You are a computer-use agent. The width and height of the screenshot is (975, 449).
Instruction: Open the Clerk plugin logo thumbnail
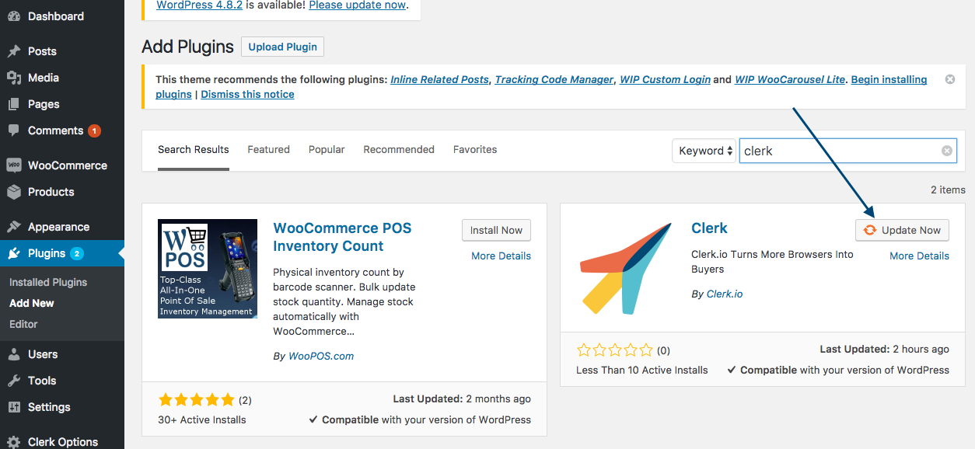[626, 268]
